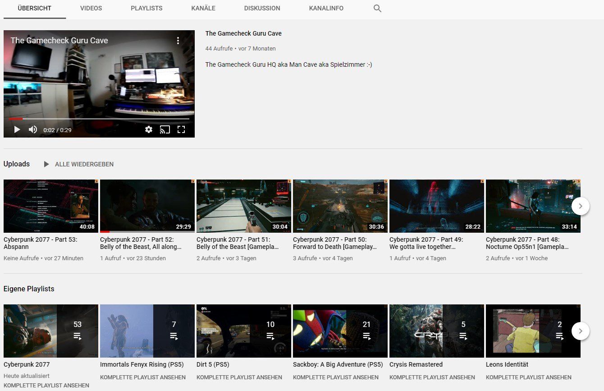Click the title 'Cyberpunk 2077 - Part 53: Abspann'

[x=41, y=243]
